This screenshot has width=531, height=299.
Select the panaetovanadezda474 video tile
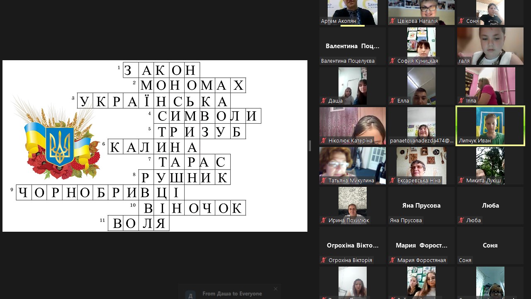421,126
